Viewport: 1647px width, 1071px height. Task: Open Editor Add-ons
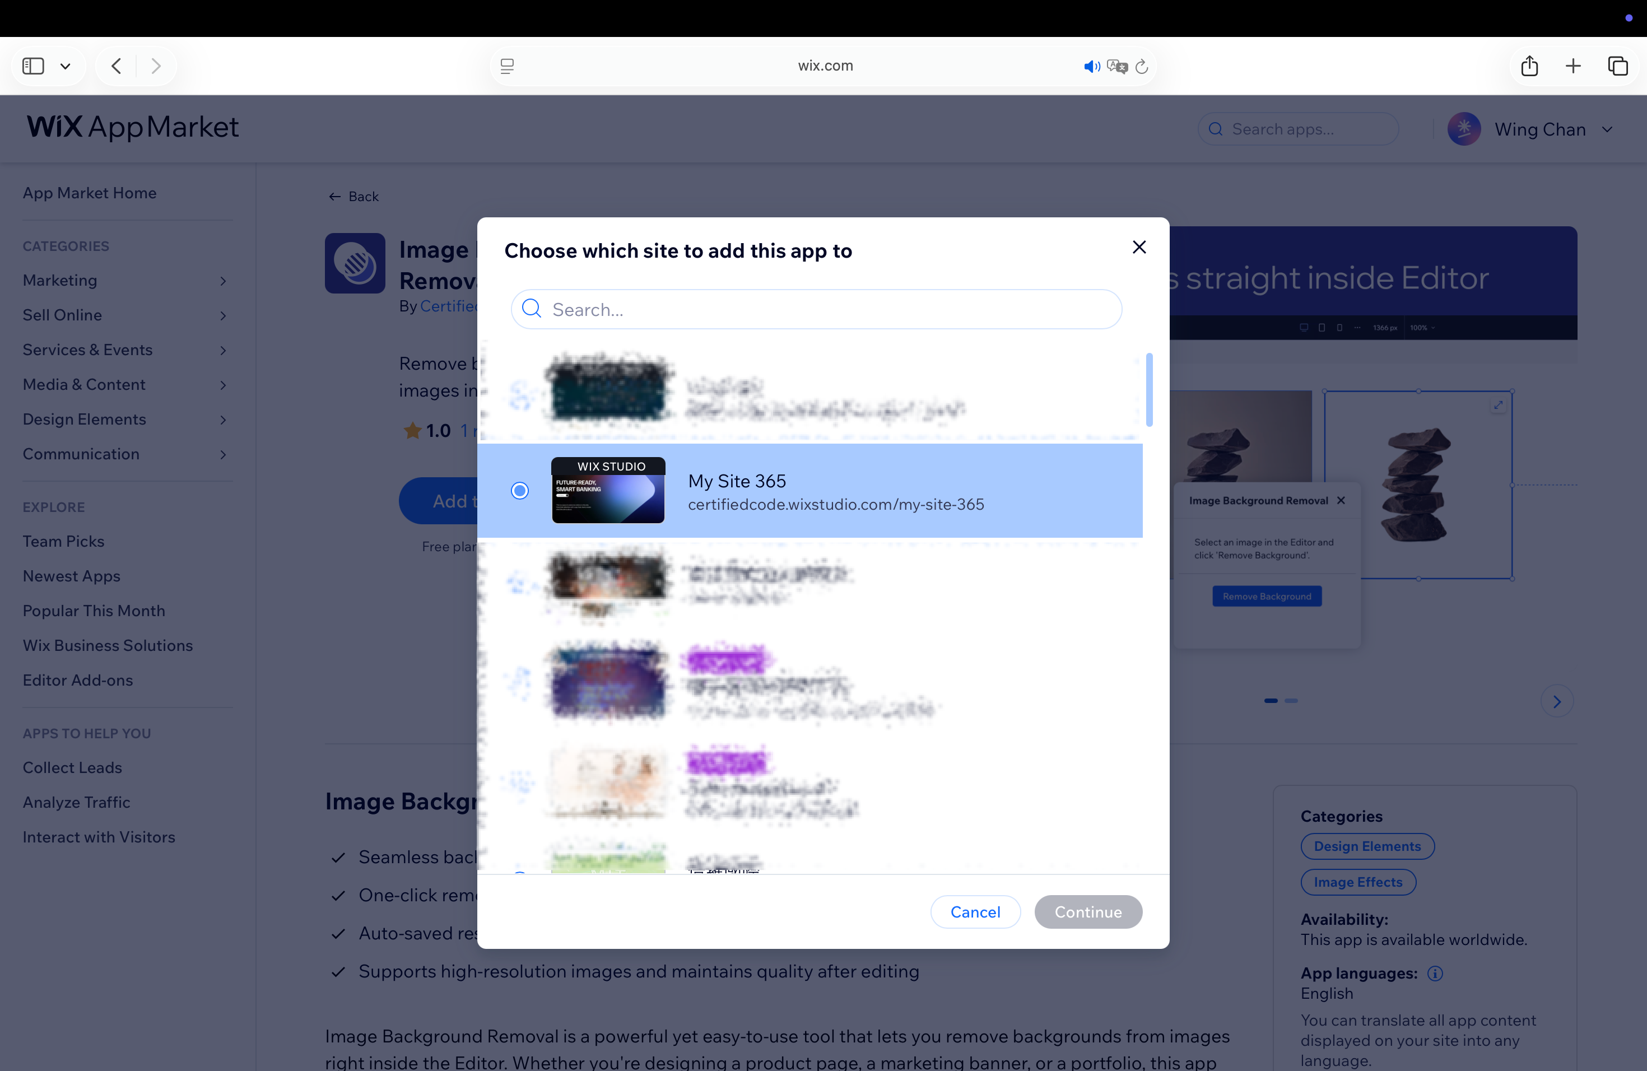77,680
